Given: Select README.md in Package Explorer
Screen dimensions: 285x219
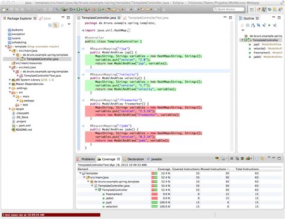Looking at the screenshot, I should [22, 130].
